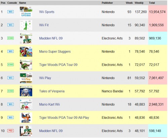Sort by the Publisher column header
Viewport: 168px width, 138px height.
[x=107, y=3]
